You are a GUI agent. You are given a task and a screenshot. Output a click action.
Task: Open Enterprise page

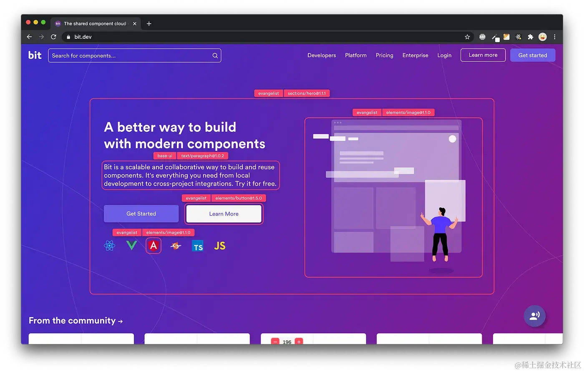pos(415,55)
